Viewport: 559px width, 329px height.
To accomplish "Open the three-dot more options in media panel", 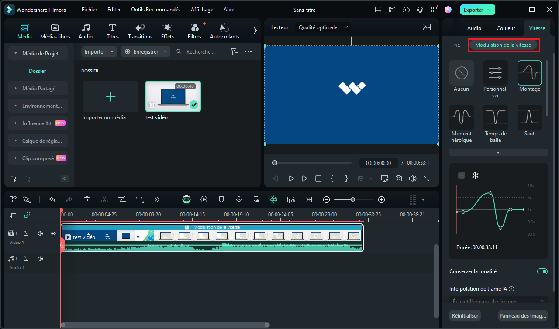I will (x=248, y=51).
